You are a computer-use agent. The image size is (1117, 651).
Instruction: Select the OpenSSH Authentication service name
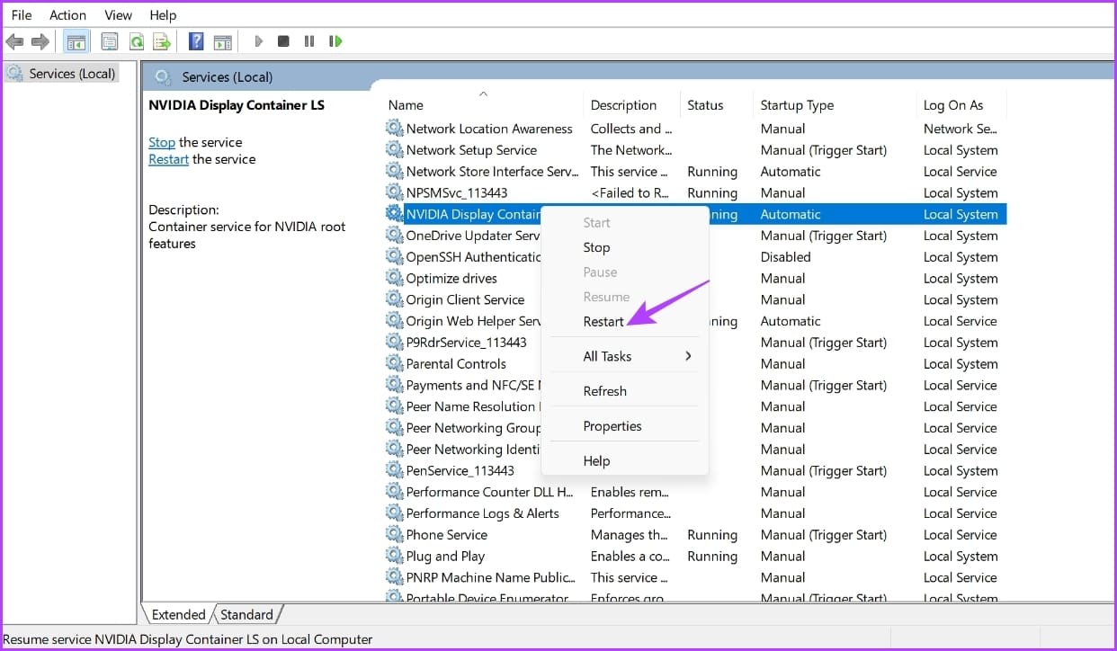474,256
